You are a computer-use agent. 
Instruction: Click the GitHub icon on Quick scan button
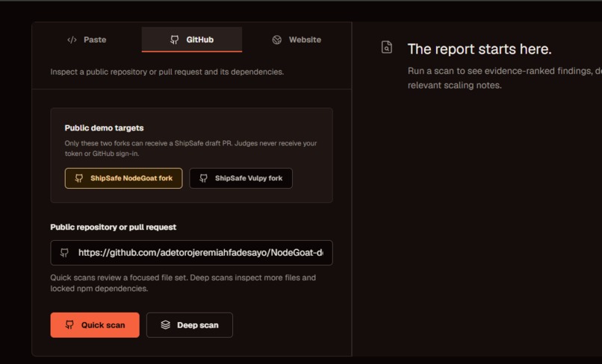pyautogui.click(x=69, y=325)
